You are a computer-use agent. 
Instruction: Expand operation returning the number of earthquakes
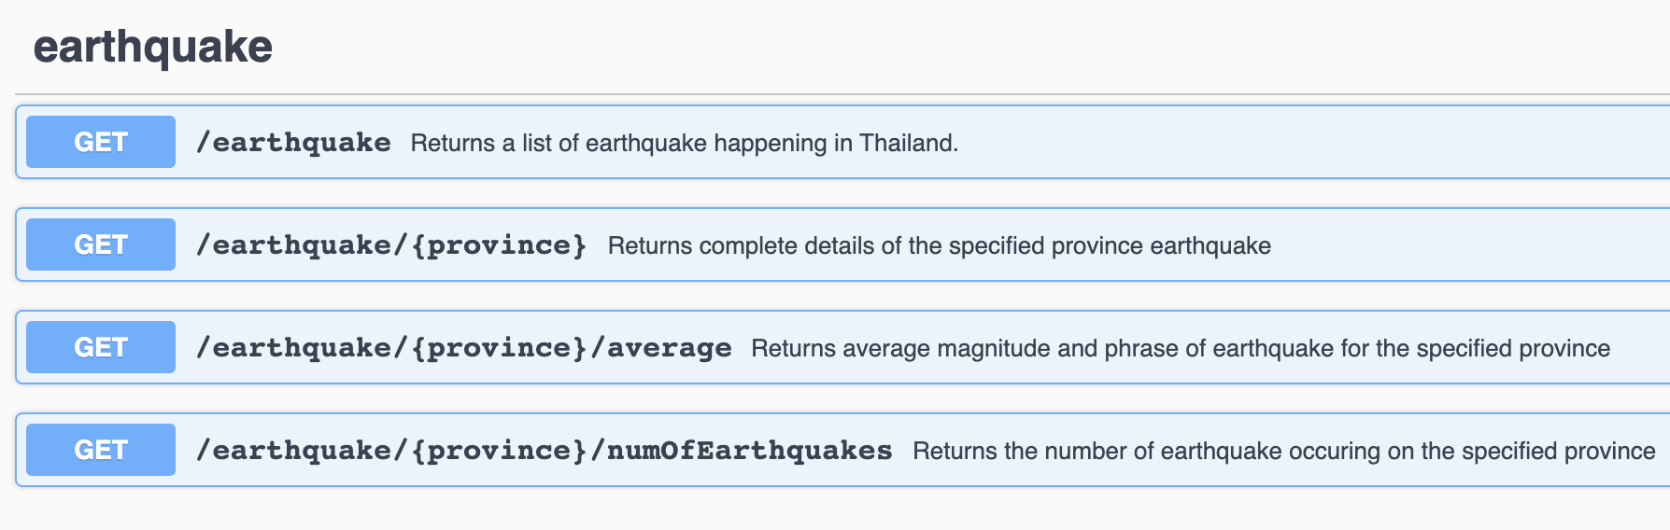click(x=1283, y=451)
